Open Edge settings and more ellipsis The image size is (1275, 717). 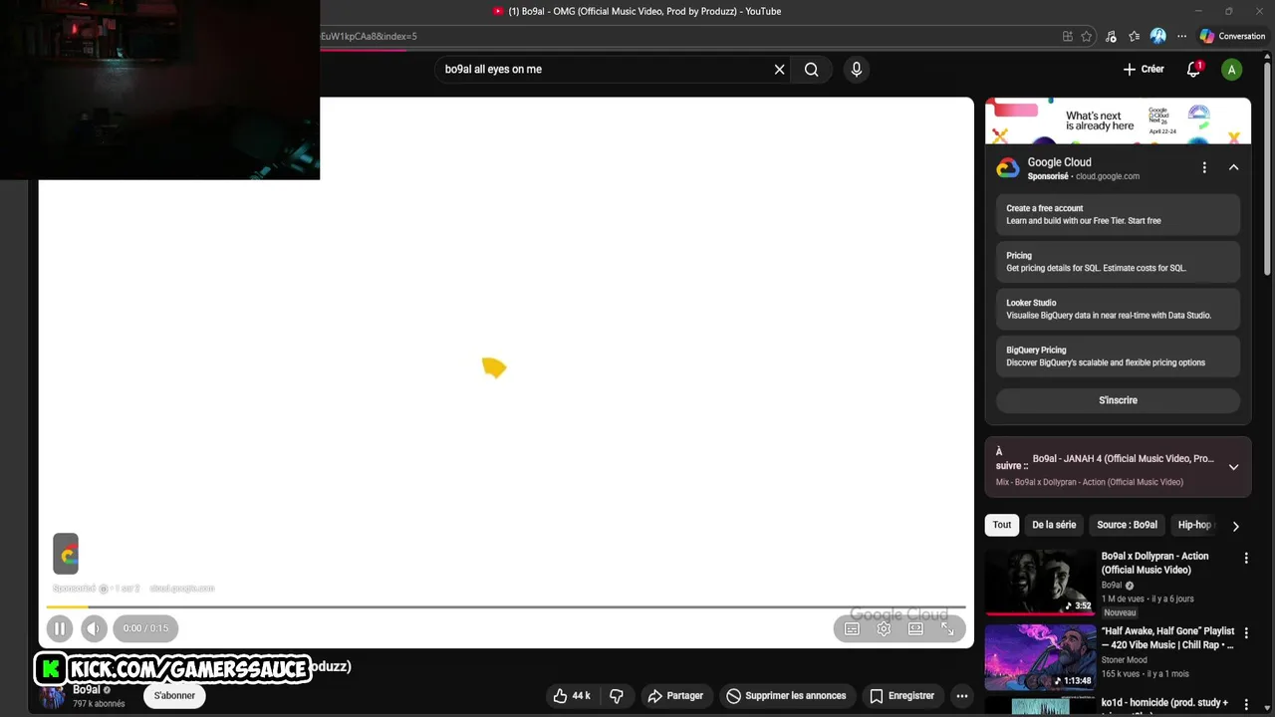tap(1182, 36)
